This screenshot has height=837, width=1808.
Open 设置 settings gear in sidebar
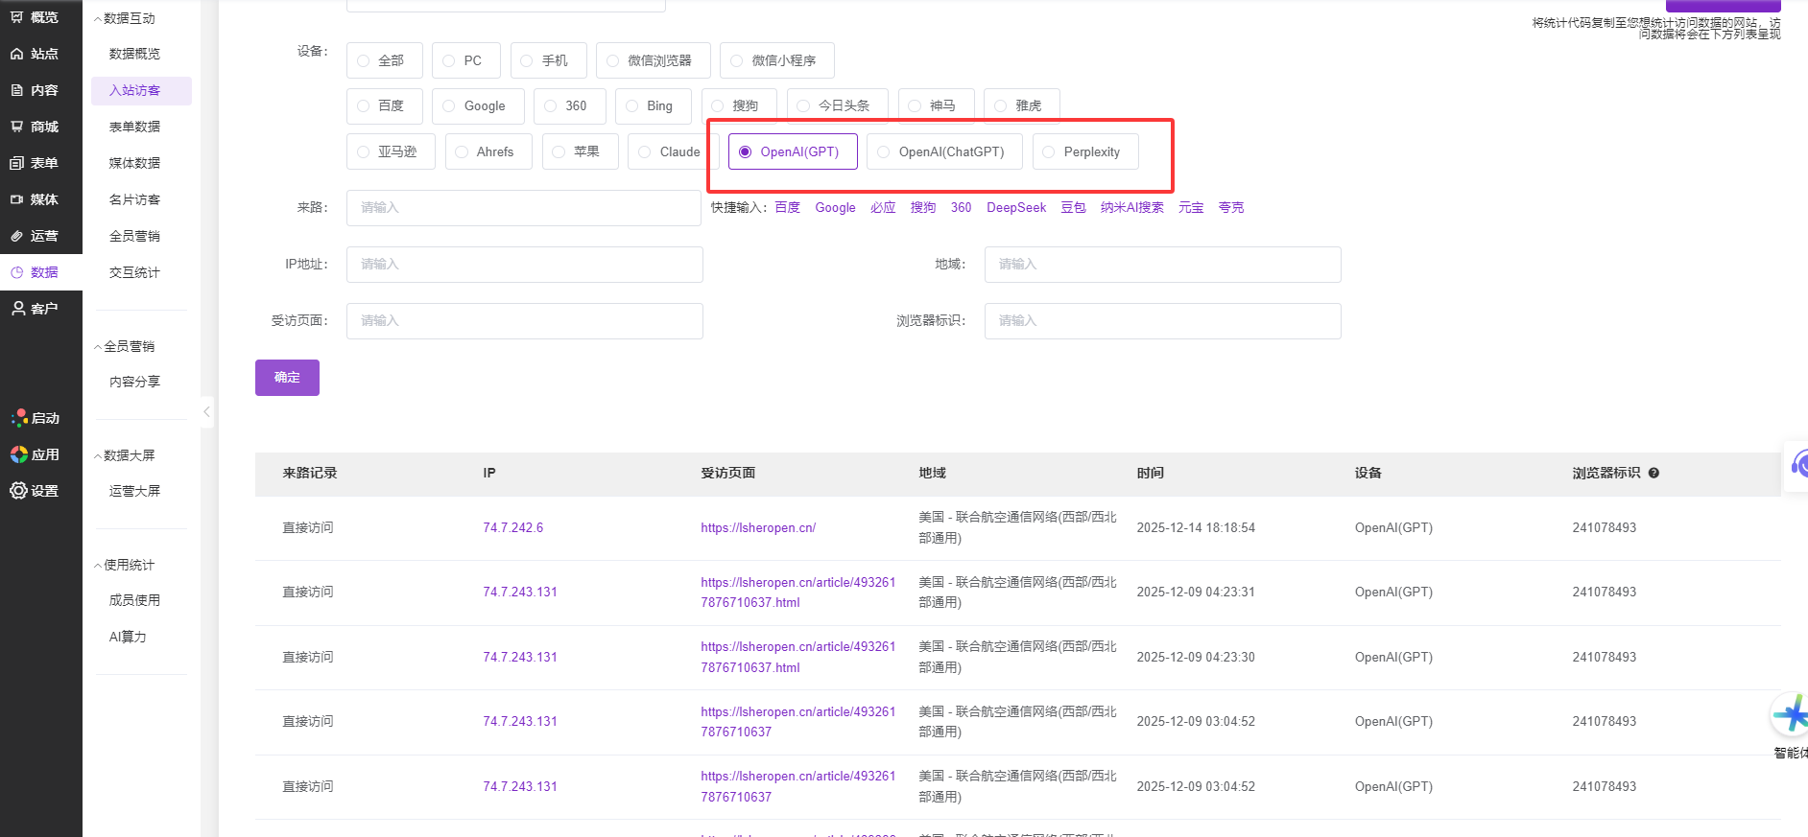click(x=18, y=491)
